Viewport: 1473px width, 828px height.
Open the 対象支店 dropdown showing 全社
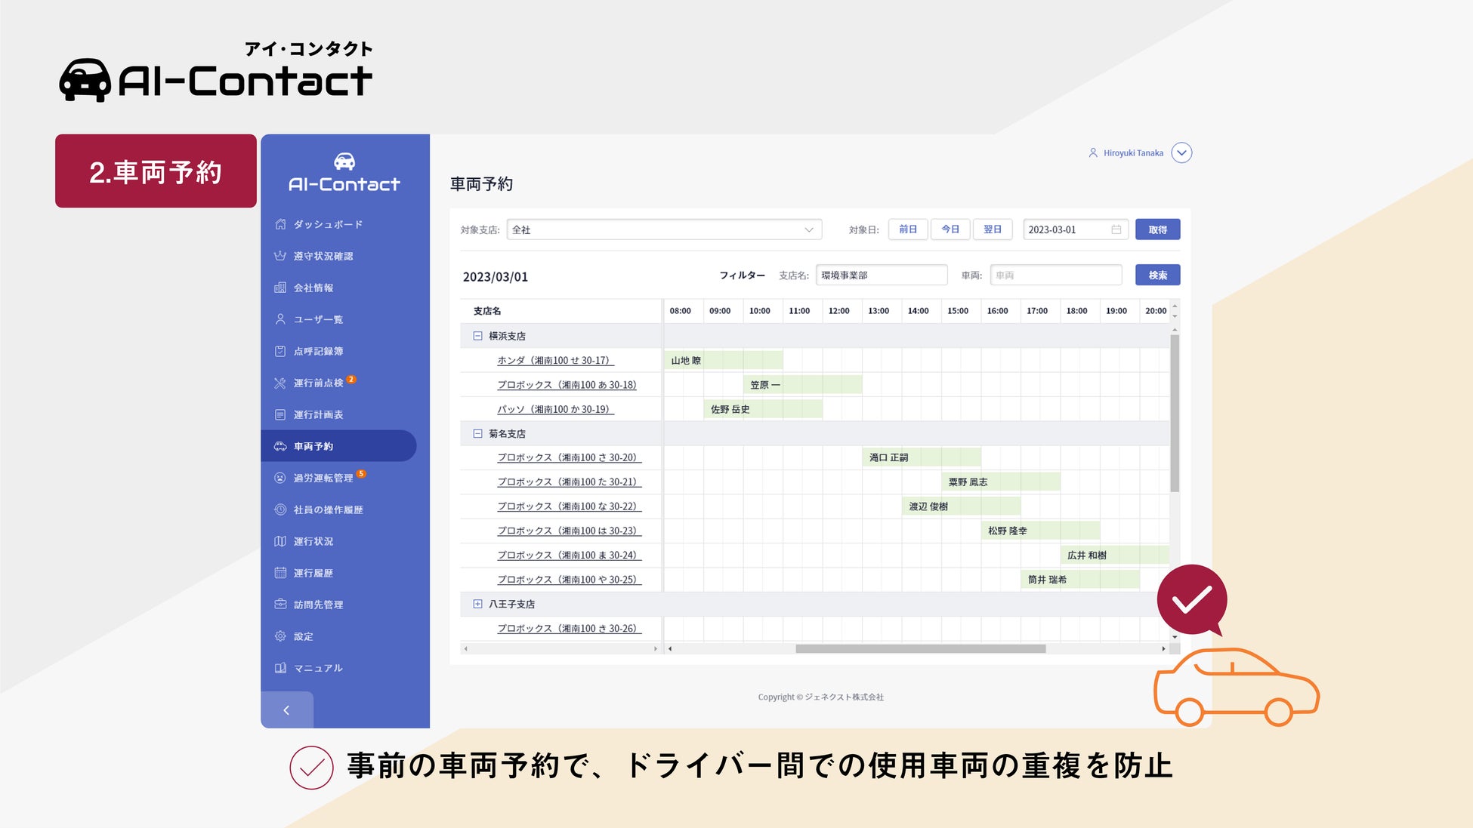(x=663, y=230)
